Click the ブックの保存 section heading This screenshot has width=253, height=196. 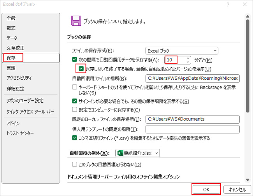point(79,37)
